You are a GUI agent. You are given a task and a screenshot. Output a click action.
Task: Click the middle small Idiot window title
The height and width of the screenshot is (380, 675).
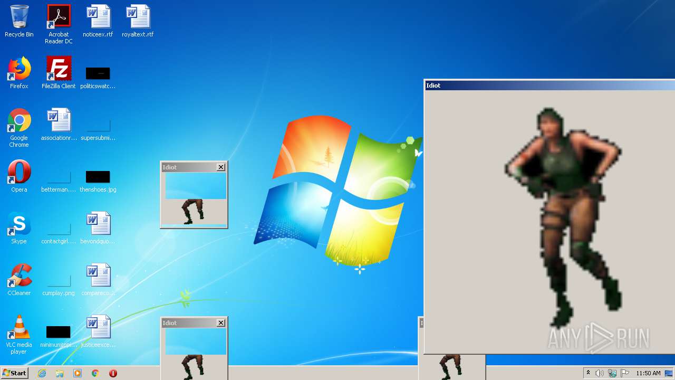pyautogui.click(x=170, y=167)
